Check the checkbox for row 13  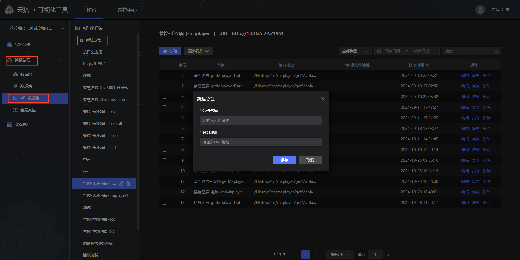pos(165,203)
